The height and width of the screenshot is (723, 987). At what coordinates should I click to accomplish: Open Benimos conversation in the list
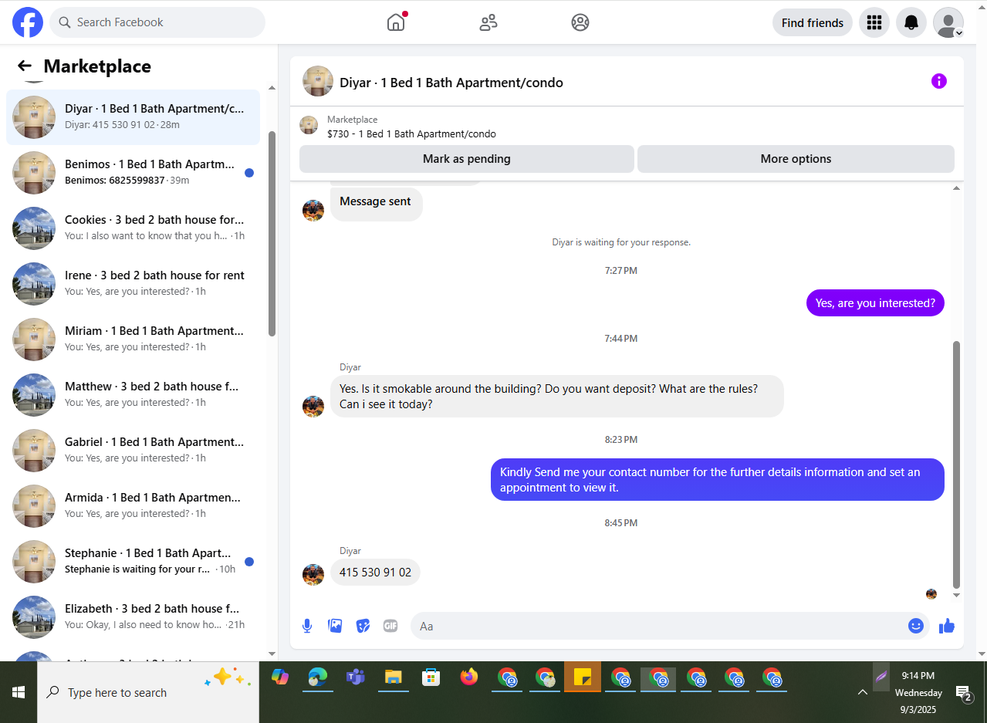tap(133, 173)
